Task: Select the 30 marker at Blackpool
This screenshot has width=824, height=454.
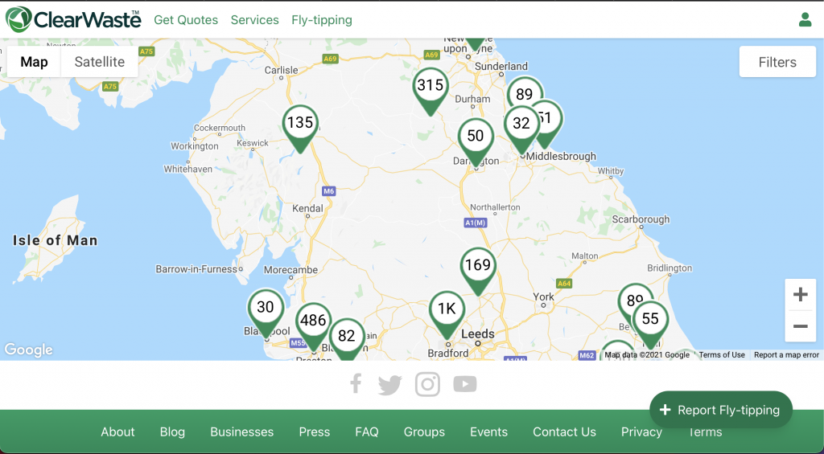Action: [x=266, y=313]
